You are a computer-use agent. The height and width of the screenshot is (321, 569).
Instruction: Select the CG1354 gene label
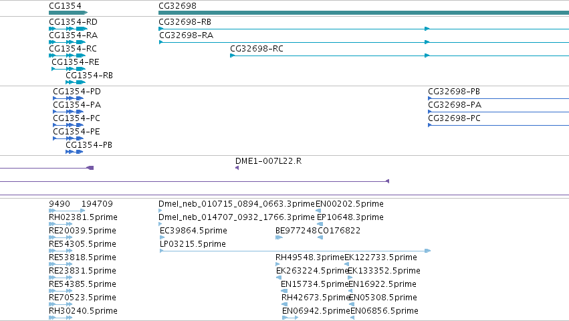(65, 6)
